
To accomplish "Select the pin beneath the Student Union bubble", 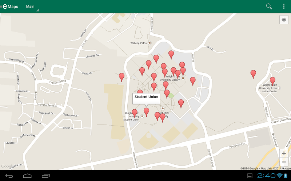I will pos(147,112).
